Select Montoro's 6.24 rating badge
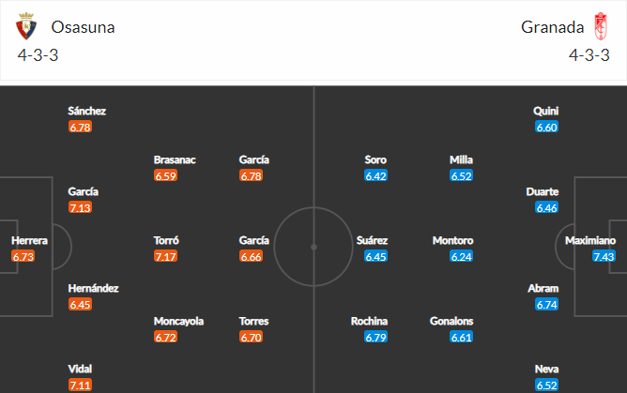 coord(461,256)
